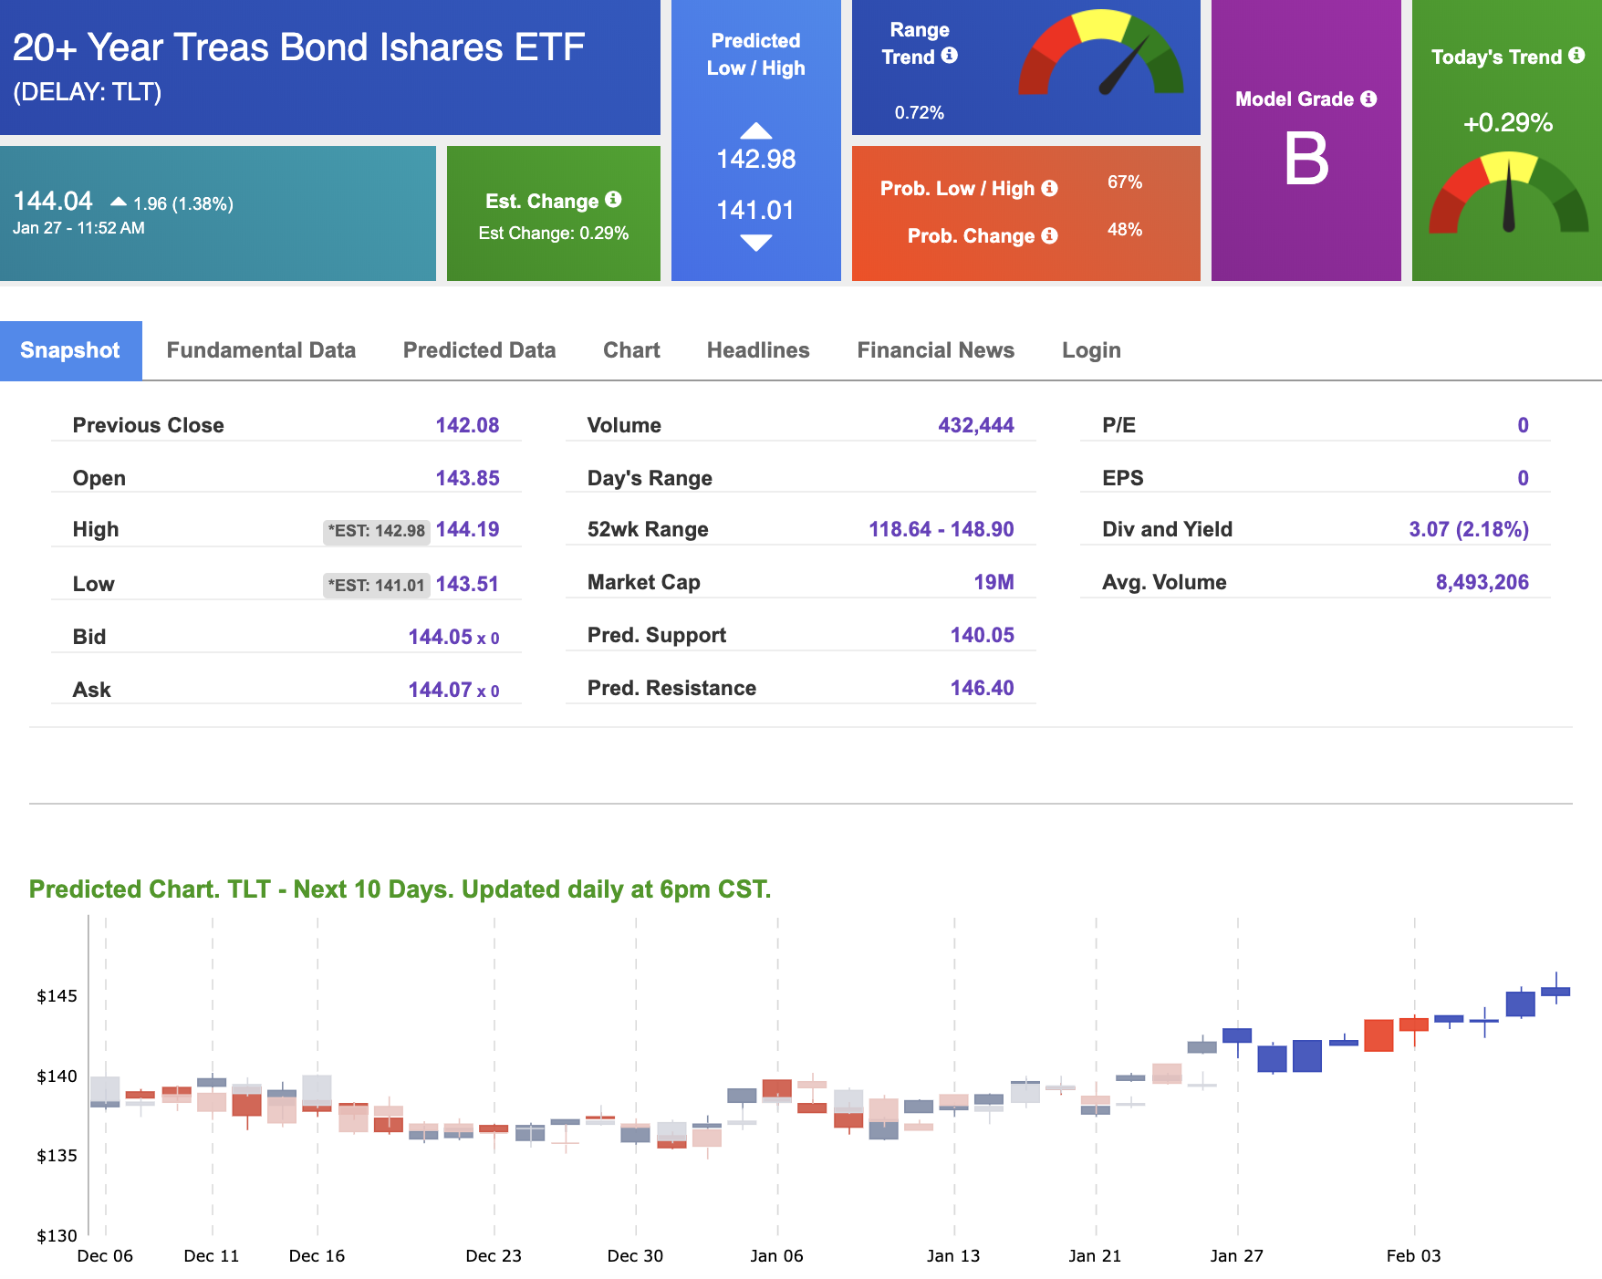The width and height of the screenshot is (1602, 1279).
Task: Click the info icon next to Model Grade
Action: (1368, 99)
